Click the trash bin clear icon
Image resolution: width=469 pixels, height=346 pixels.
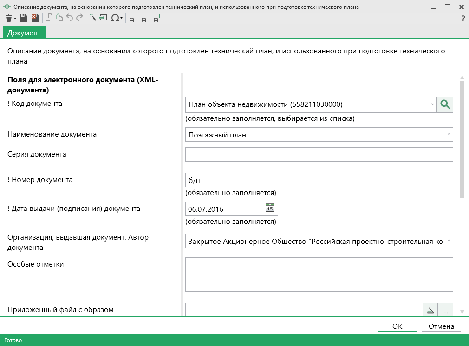(9, 18)
